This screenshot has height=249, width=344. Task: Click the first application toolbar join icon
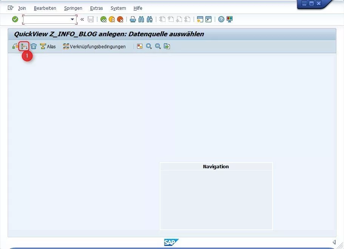point(15,46)
